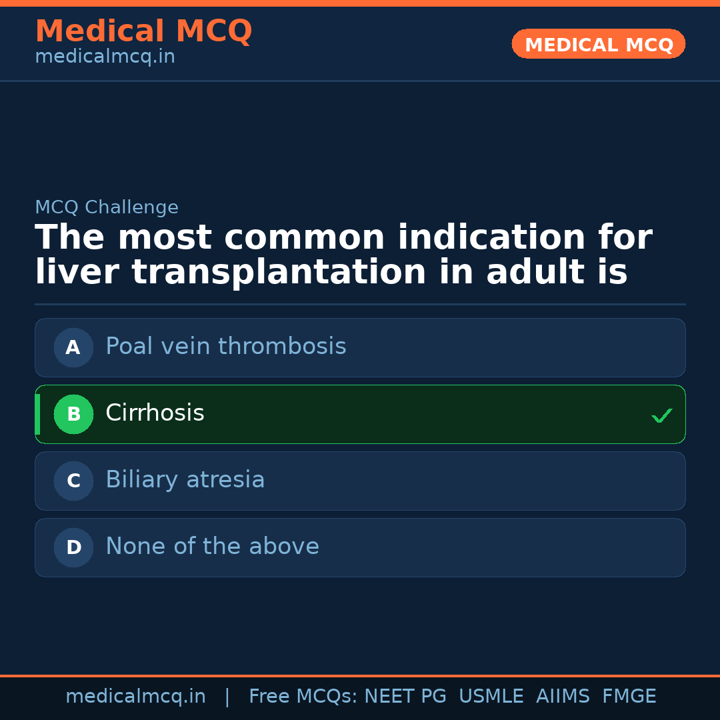Click the 'Free MCQs:' footer label
This screenshot has height=720, width=720.
(x=303, y=697)
